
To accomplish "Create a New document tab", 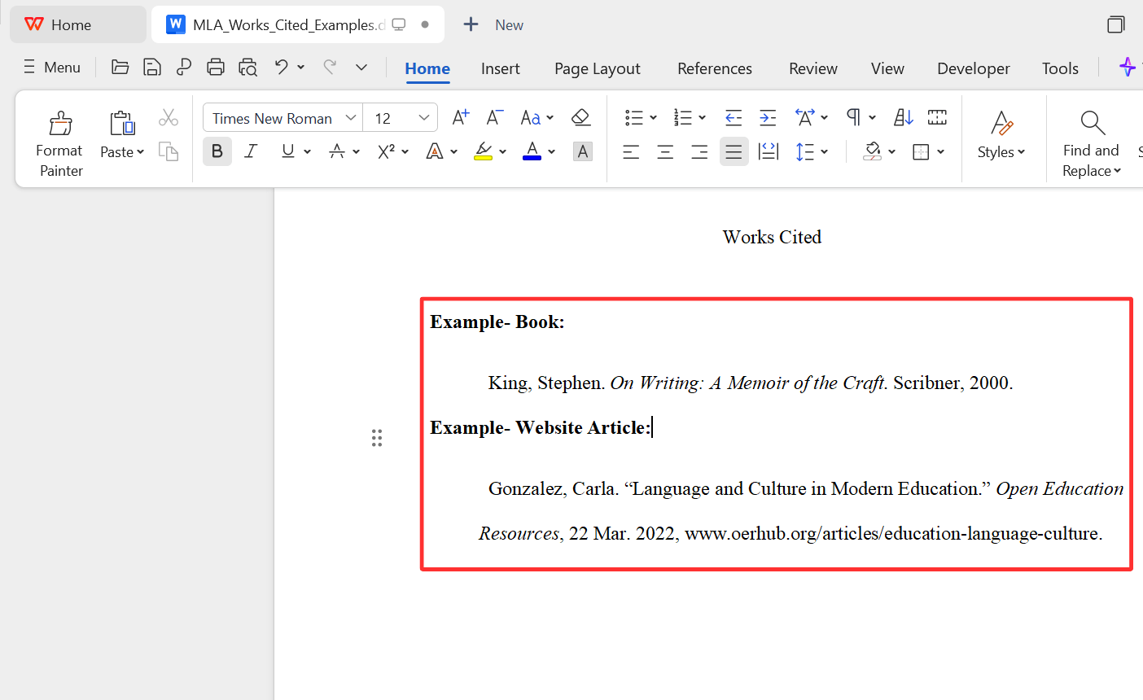I will pyautogui.click(x=493, y=24).
